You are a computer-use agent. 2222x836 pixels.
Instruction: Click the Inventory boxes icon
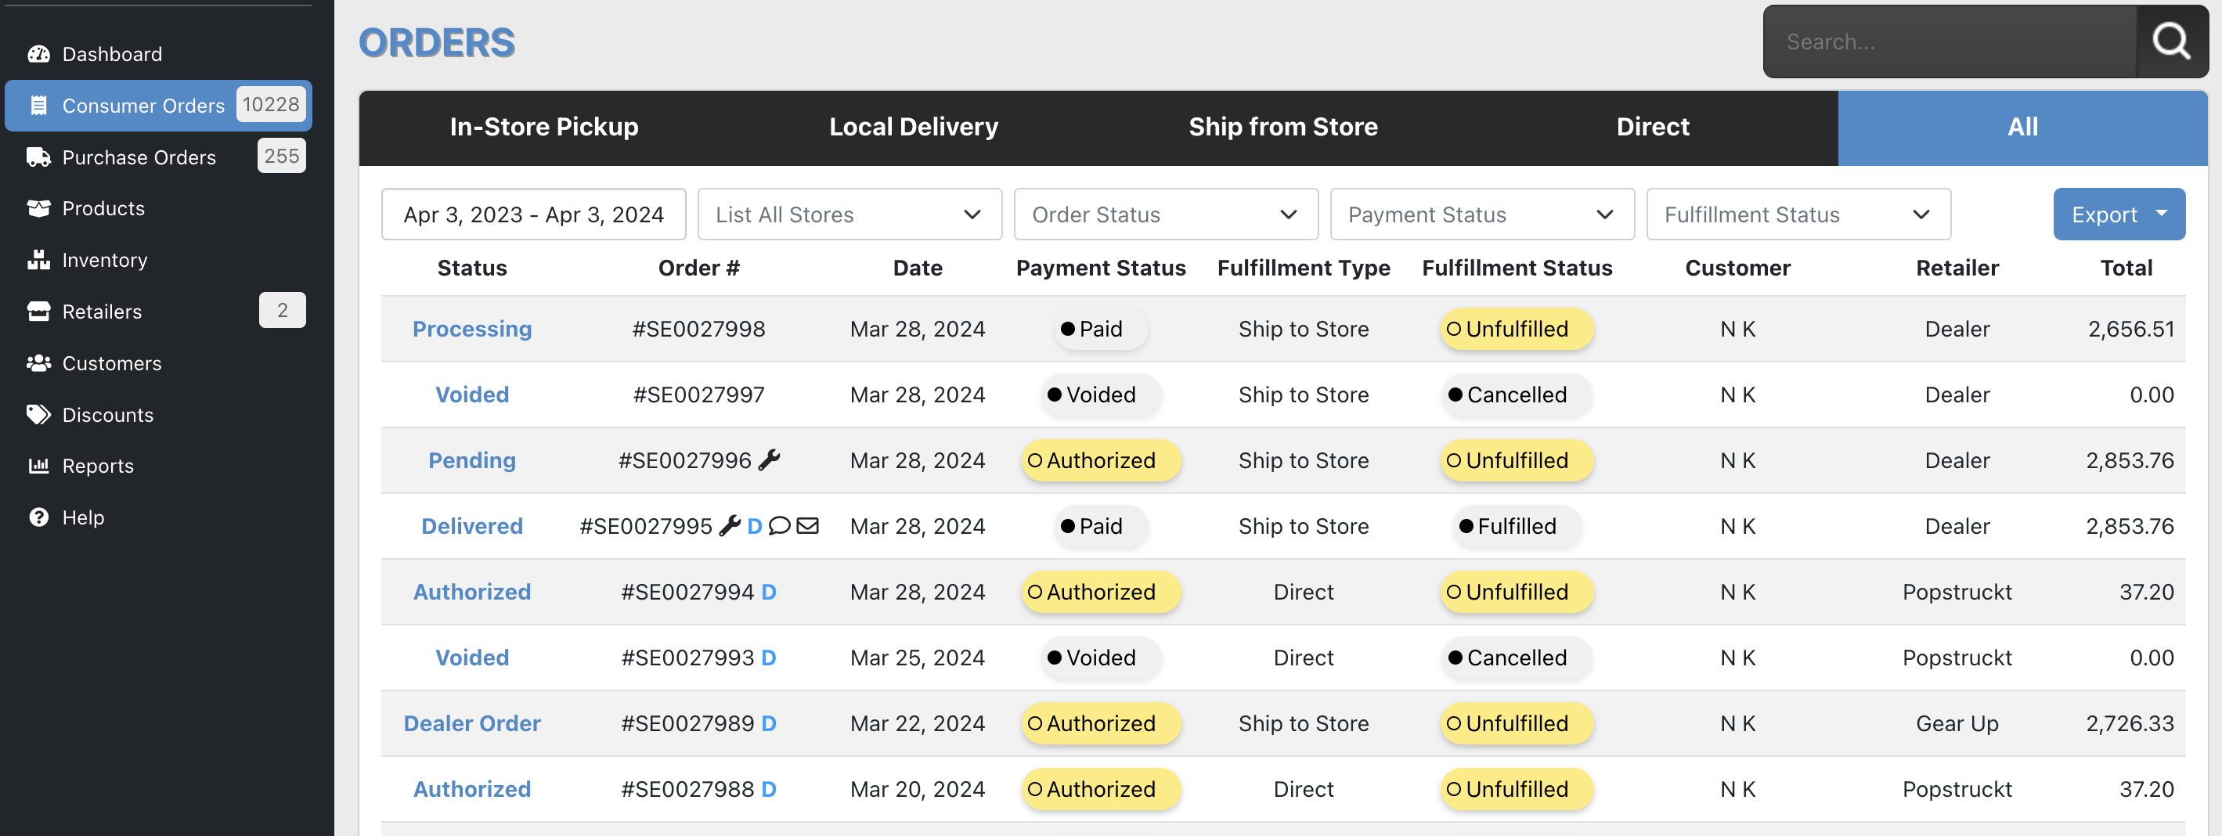tap(39, 260)
